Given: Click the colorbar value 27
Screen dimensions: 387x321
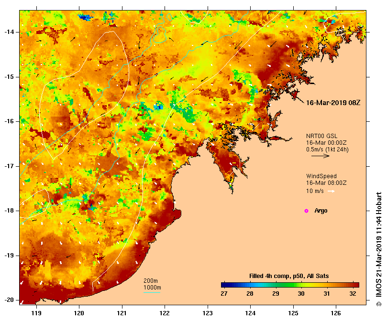Looking at the screenshot, I should click(x=224, y=294).
